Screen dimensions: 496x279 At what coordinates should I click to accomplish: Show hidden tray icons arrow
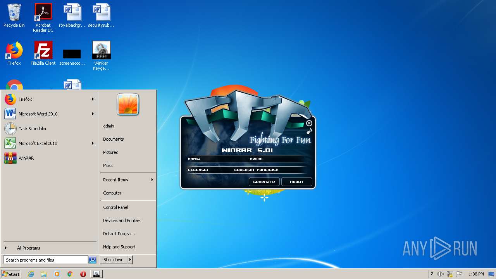pyautogui.click(x=432, y=274)
